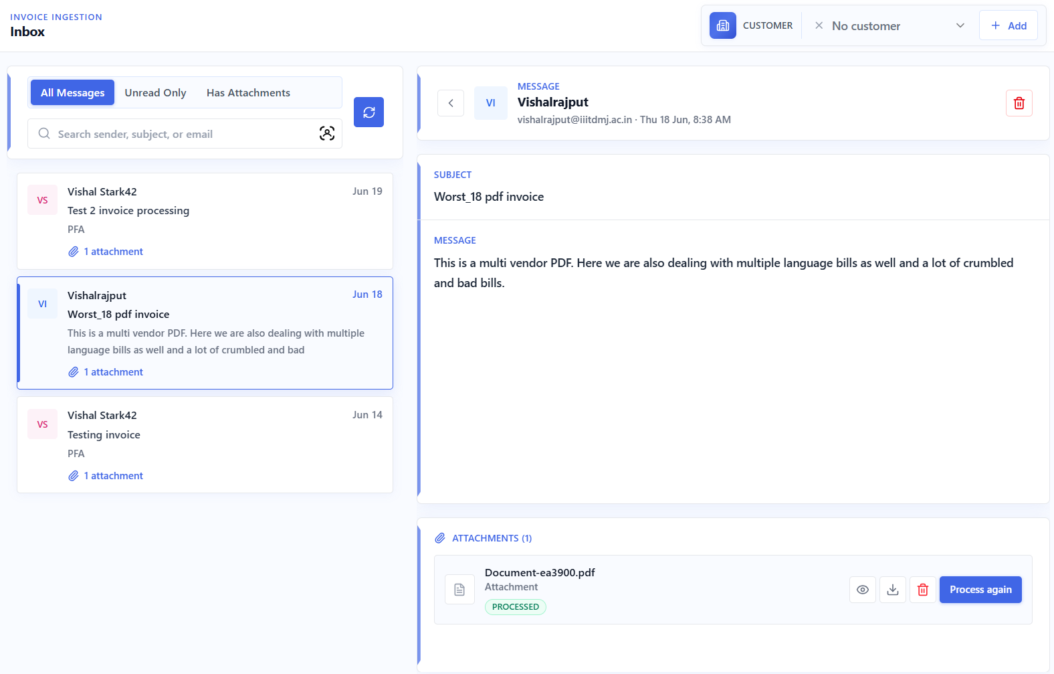The width and height of the screenshot is (1054, 674).
Task: Open 1 attachment link under Testing invoice
Action: (106, 476)
